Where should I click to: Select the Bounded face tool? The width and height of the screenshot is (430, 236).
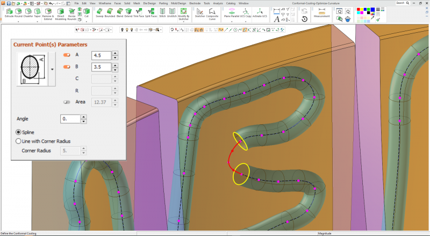(x=110, y=13)
